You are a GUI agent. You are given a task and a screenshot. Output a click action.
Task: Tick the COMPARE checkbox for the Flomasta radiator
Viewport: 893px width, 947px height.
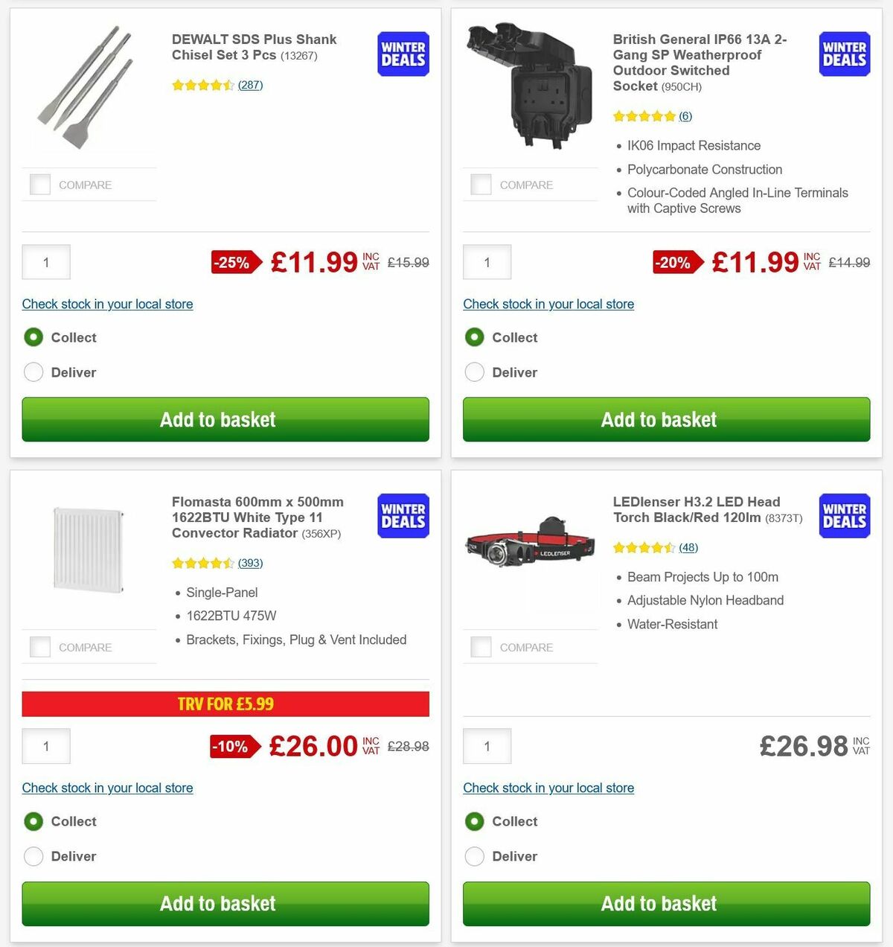pos(39,646)
